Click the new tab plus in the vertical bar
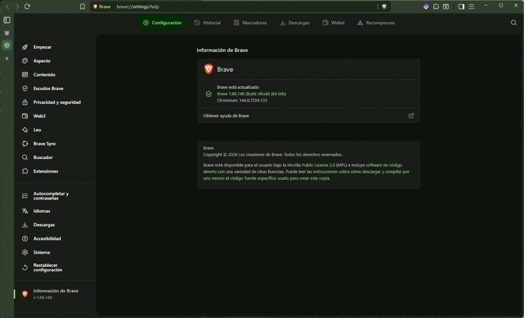The width and height of the screenshot is (524, 318). coord(7,58)
